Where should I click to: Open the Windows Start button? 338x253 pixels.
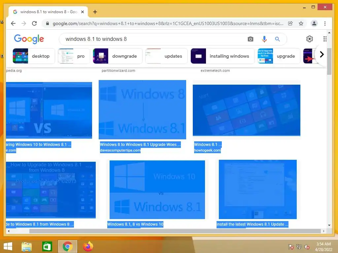coord(8,246)
